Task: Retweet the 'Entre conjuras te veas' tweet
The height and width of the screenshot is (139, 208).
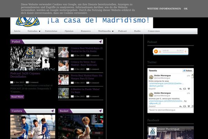Action: (x=184, y=89)
